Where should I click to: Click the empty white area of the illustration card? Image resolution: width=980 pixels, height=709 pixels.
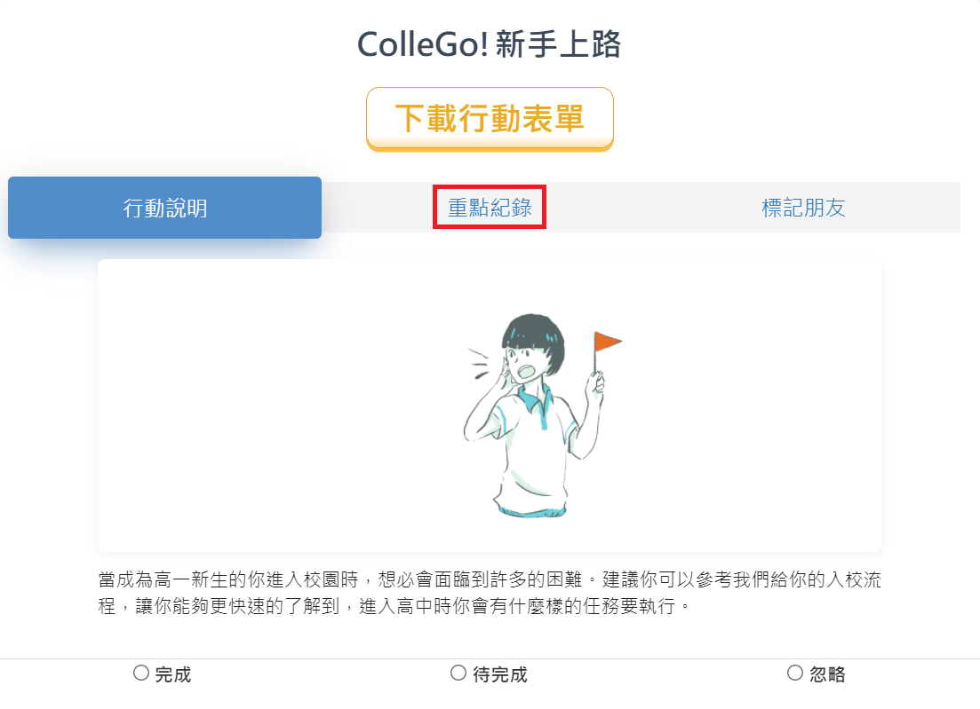tap(250, 406)
